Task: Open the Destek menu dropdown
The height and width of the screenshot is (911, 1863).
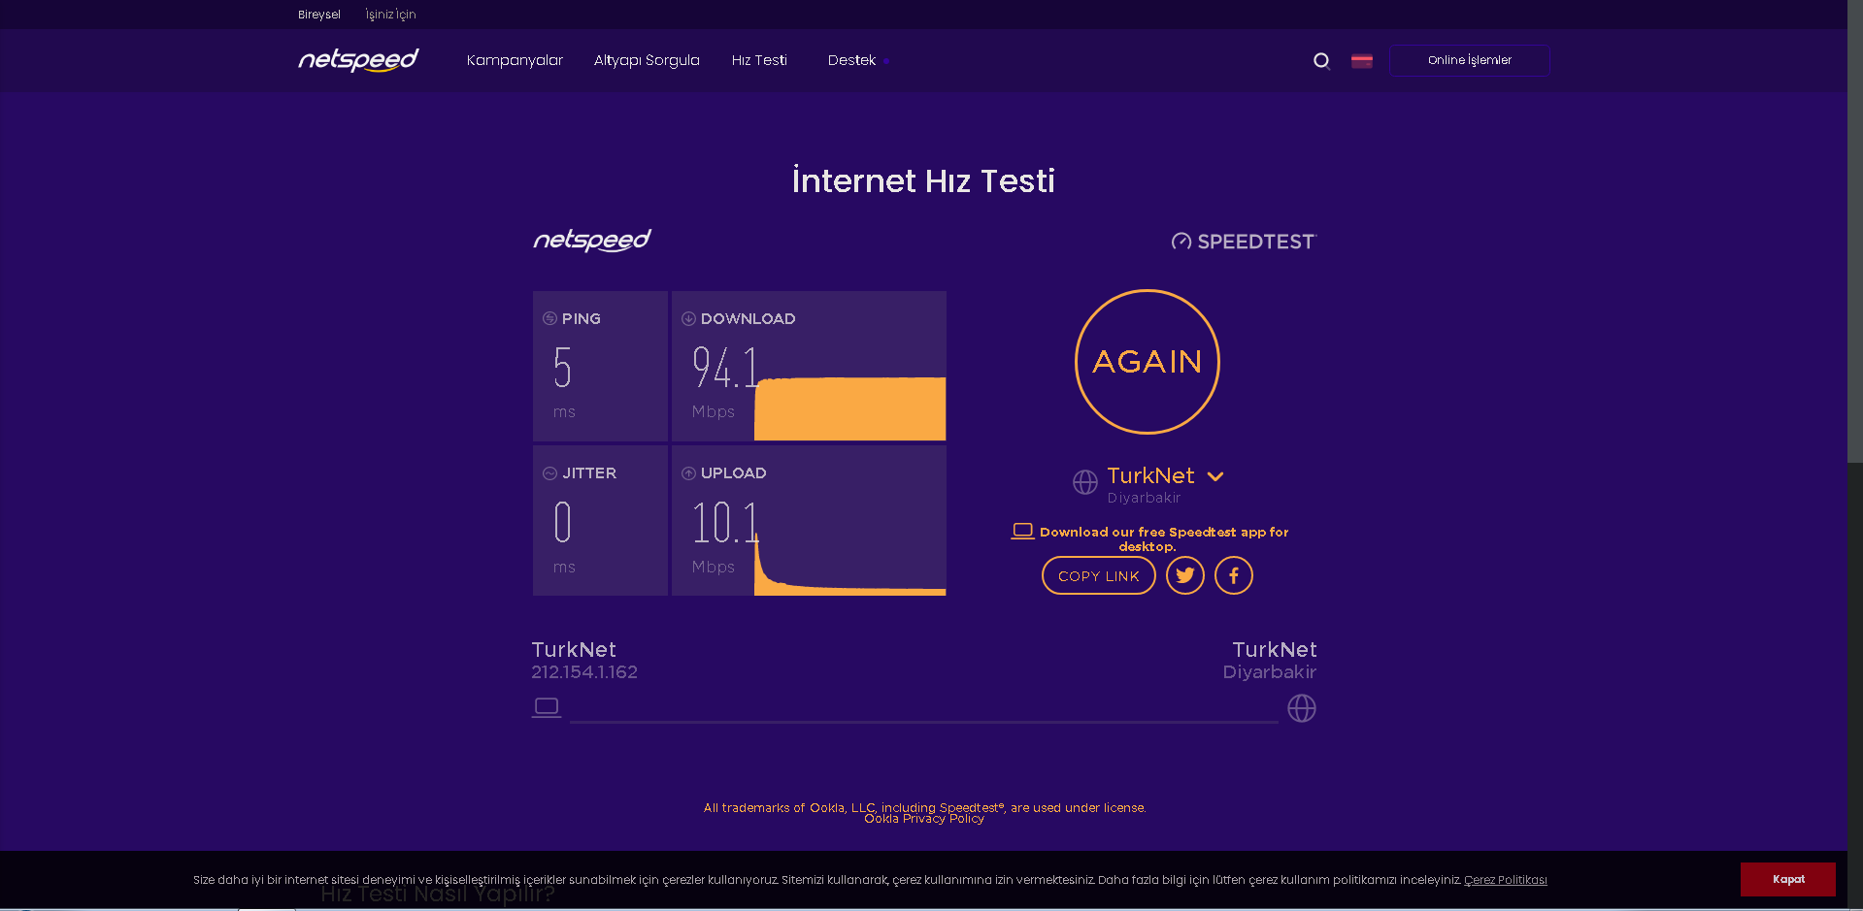Action: 852,60
